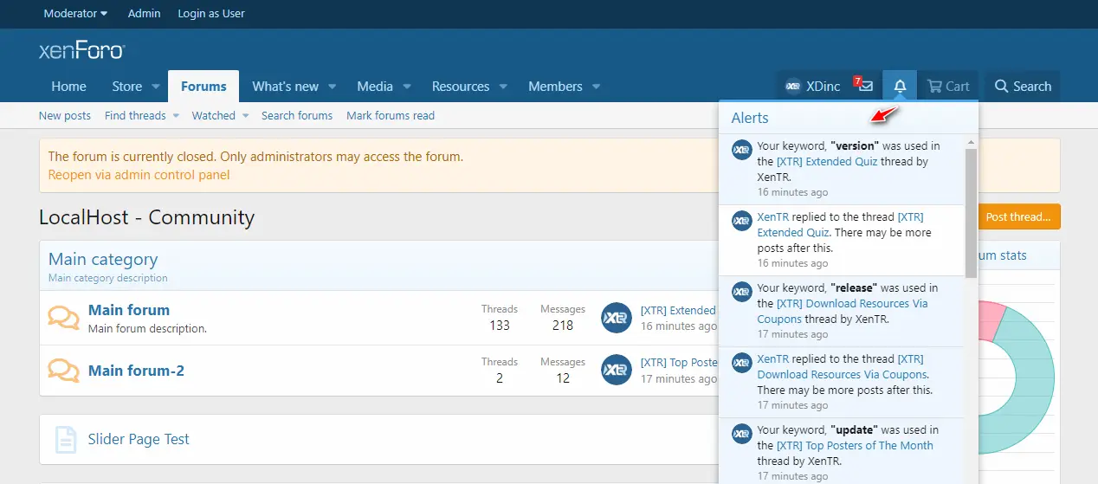Expand the Moderator dropdown
1098x484 pixels.
[x=75, y=13]
